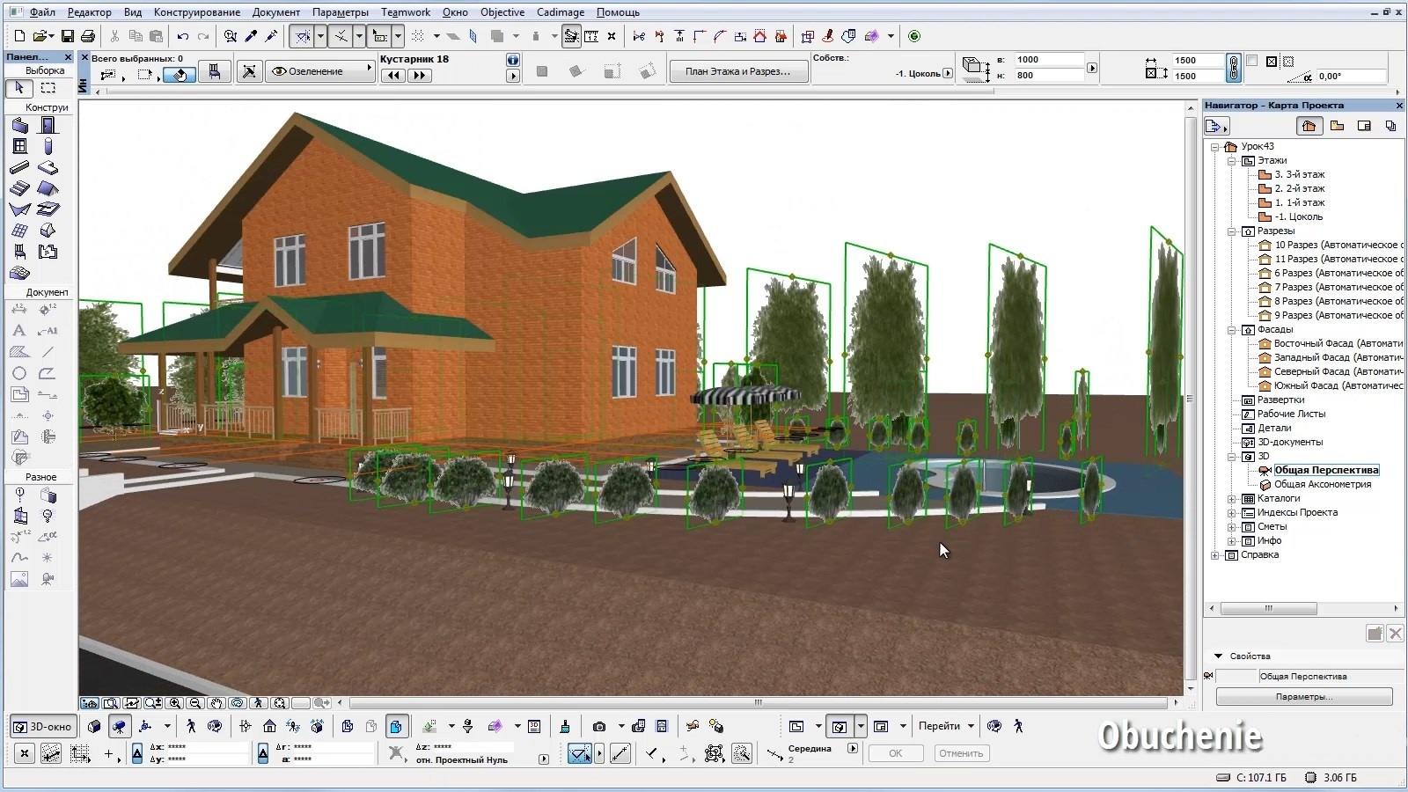Viewport: 1408px width, 792px height.
Task: Select 2. 2-й этаж in Navigator tree
Action: (1299, 188)
